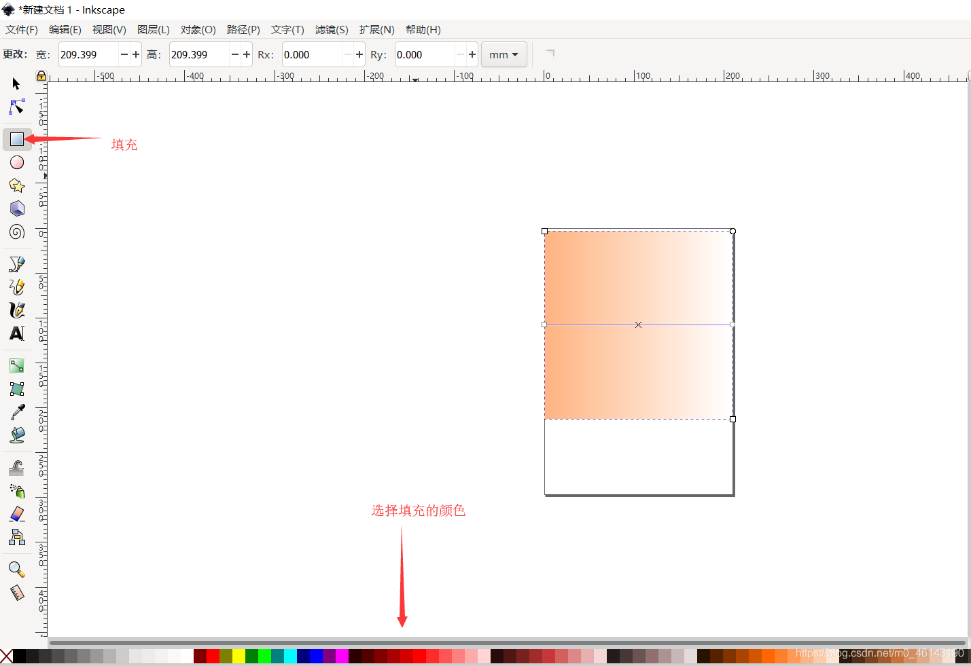Viewport: 971px width, 666px height.
Task: Select the Measure ruler tool
Action: 17,592
